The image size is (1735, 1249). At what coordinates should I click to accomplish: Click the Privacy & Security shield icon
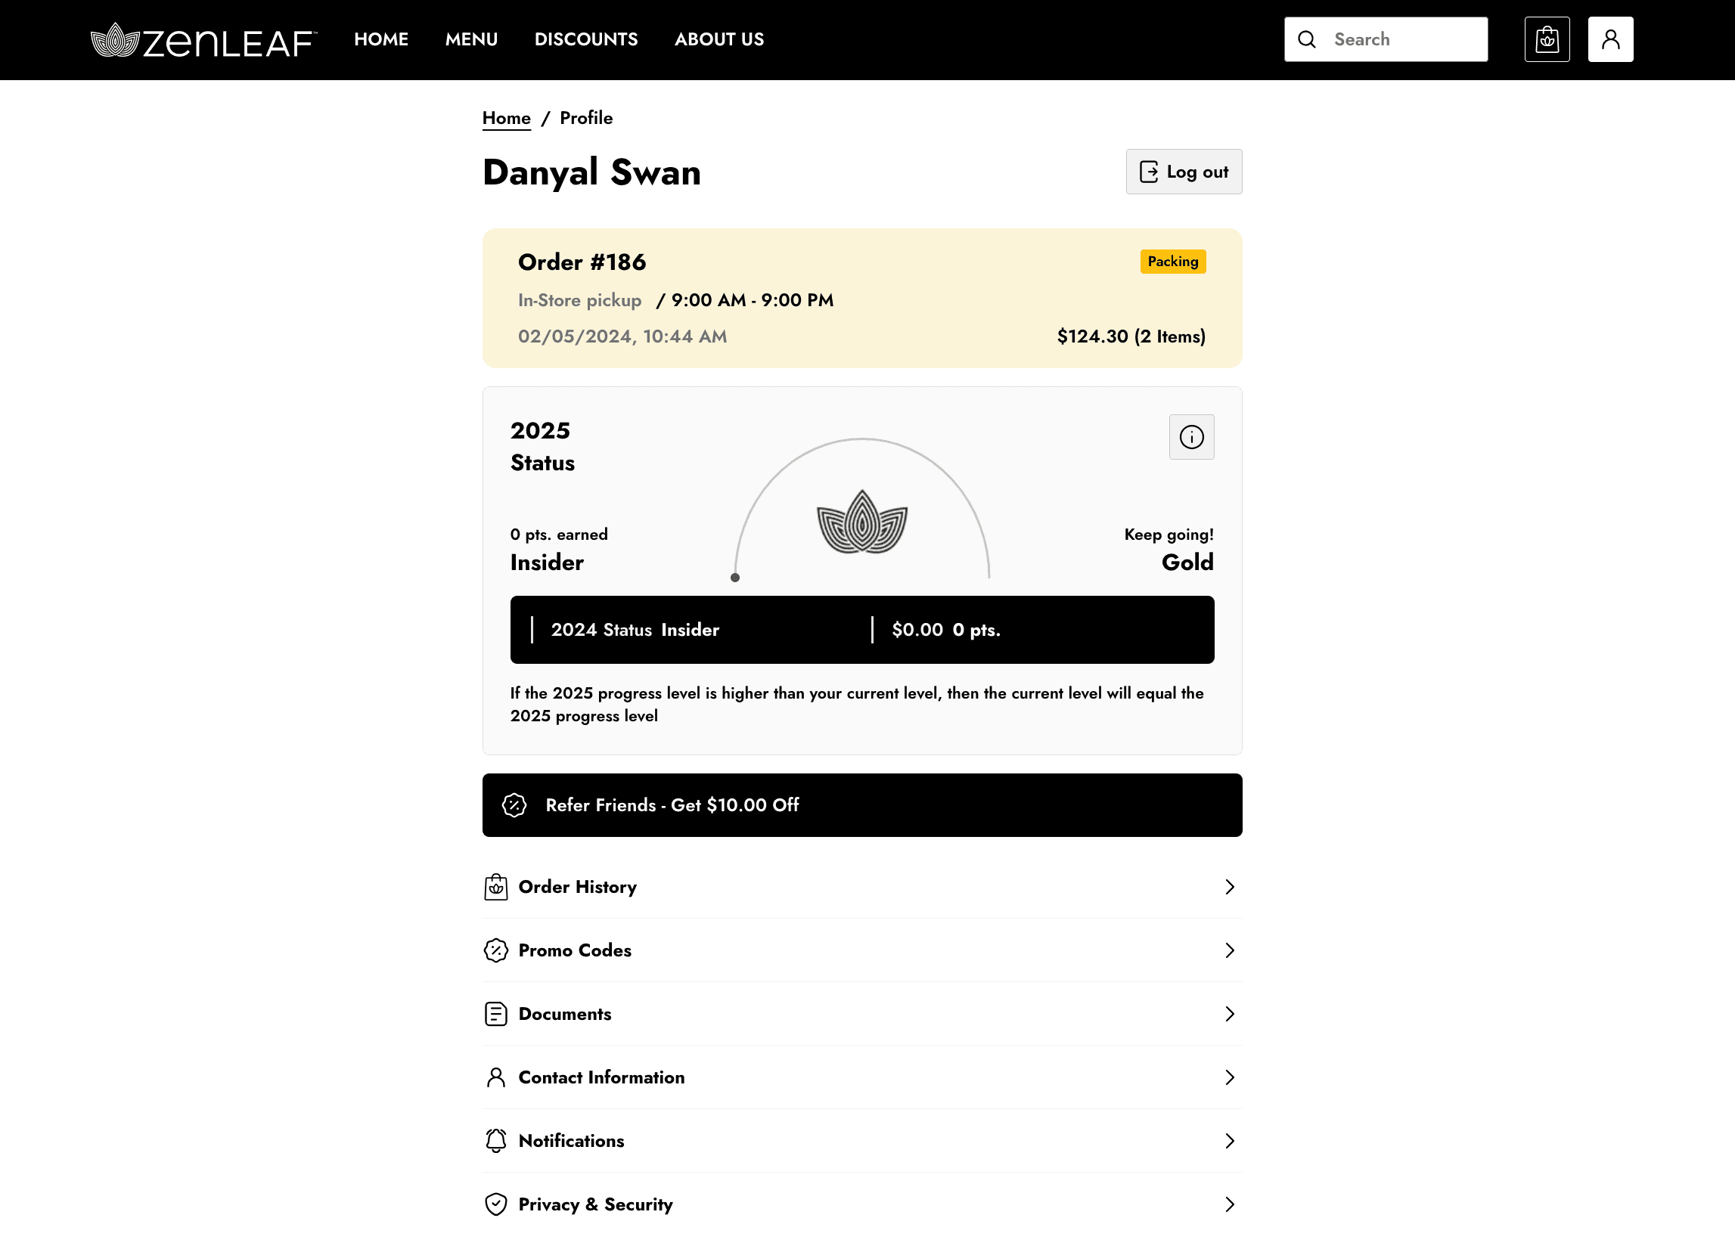tap(495, 1204)
